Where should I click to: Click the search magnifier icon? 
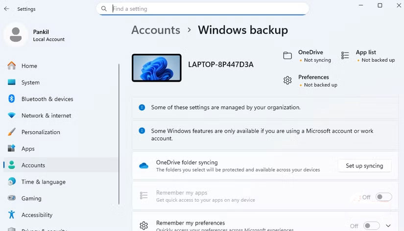coord(104,9)
